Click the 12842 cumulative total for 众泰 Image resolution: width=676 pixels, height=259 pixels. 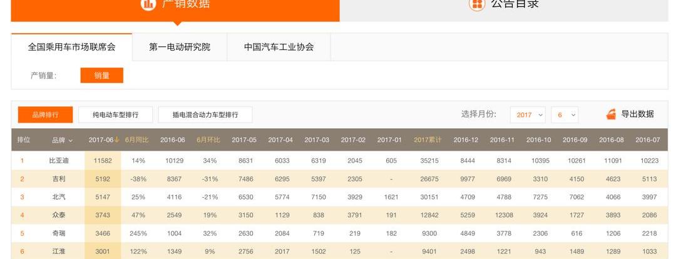pyautogui.click(x=429, y=215)
